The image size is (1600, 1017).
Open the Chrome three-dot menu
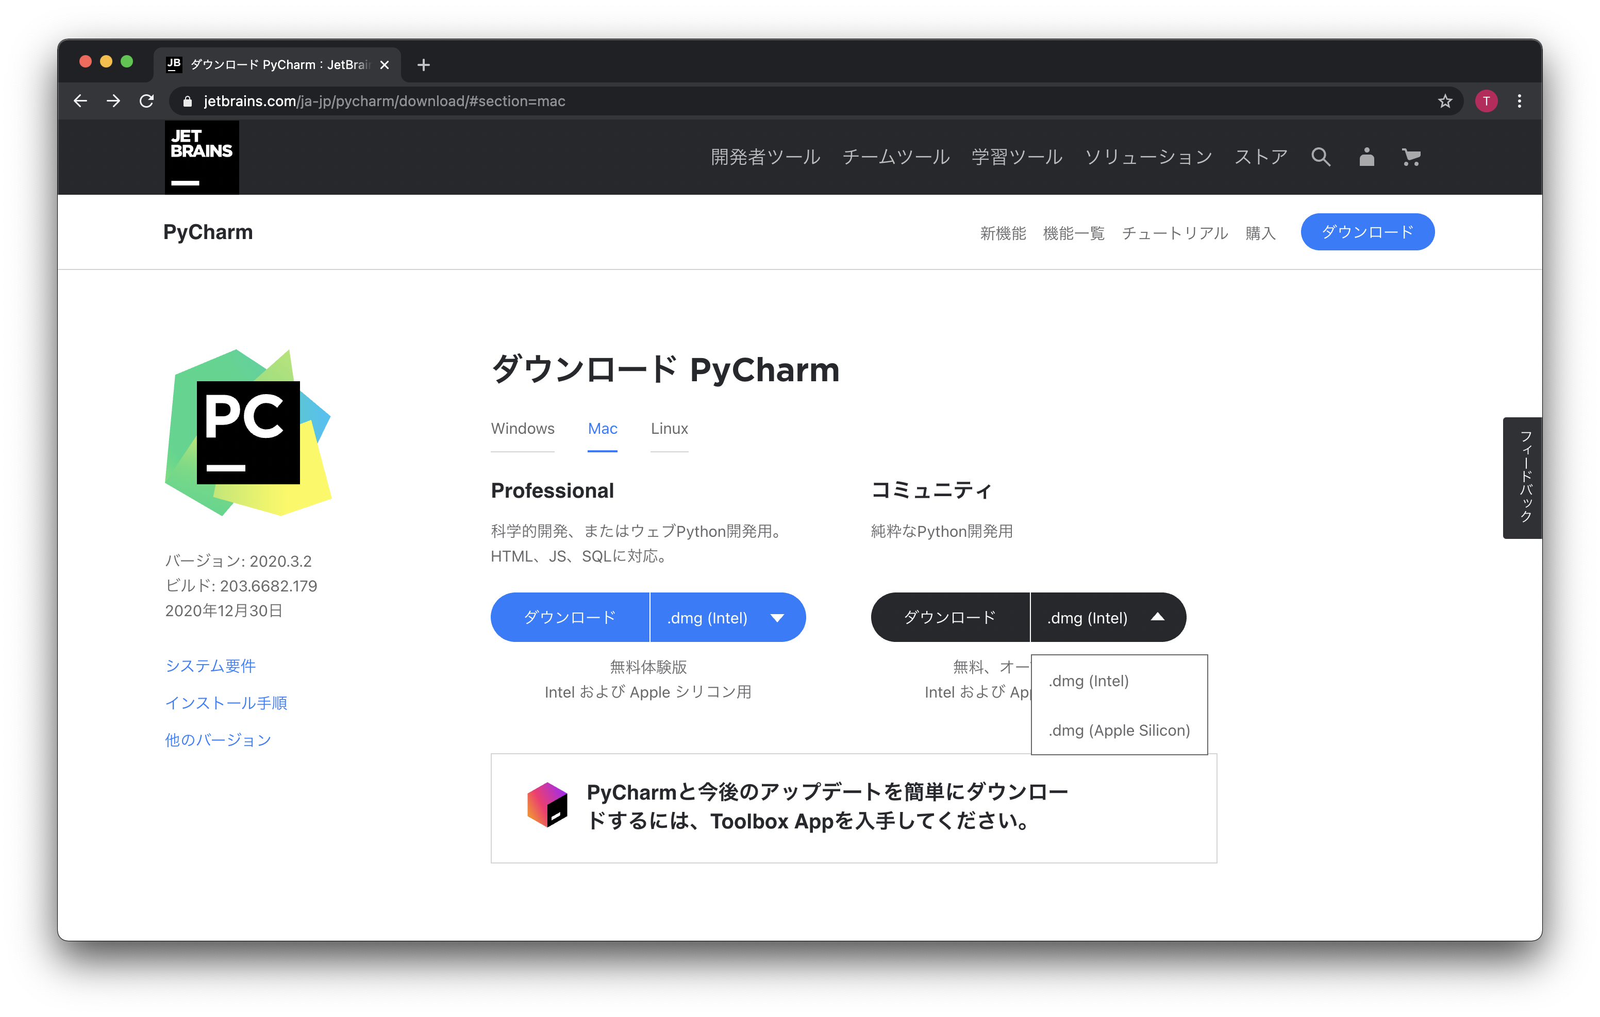point(1520,101)
